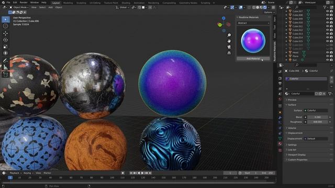Expand the Settings panel
This screenshot has width=335, height=188.
click(292, 145)
